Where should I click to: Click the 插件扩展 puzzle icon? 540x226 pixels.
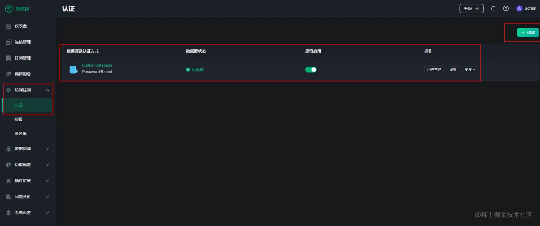(9, 181)
